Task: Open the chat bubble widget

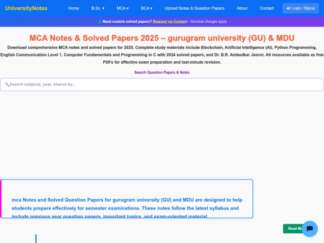Action: coord(310,229)
